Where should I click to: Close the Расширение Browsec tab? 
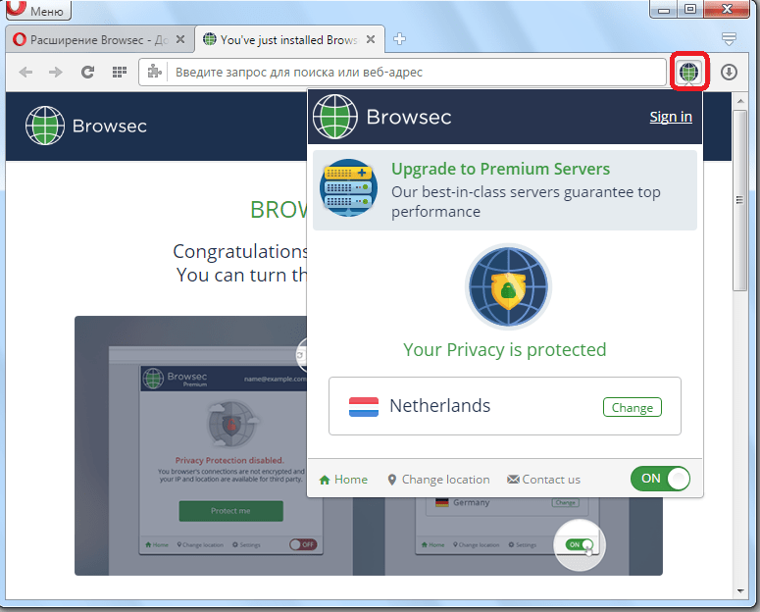pyautogui.click(x=180, y=39)
